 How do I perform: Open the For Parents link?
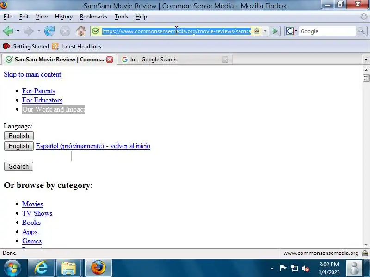38,91
